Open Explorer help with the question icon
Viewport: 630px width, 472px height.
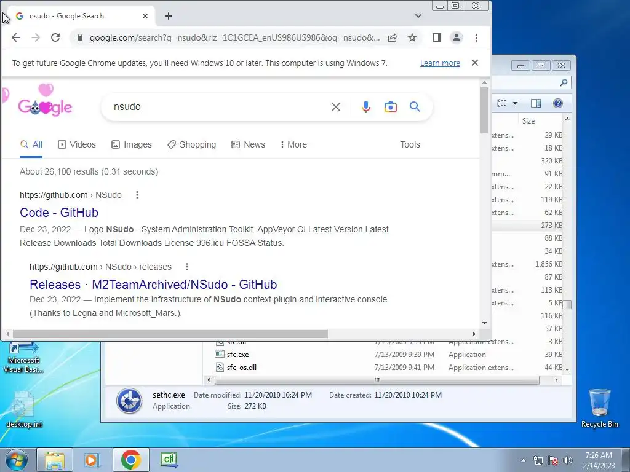point(557,103)
